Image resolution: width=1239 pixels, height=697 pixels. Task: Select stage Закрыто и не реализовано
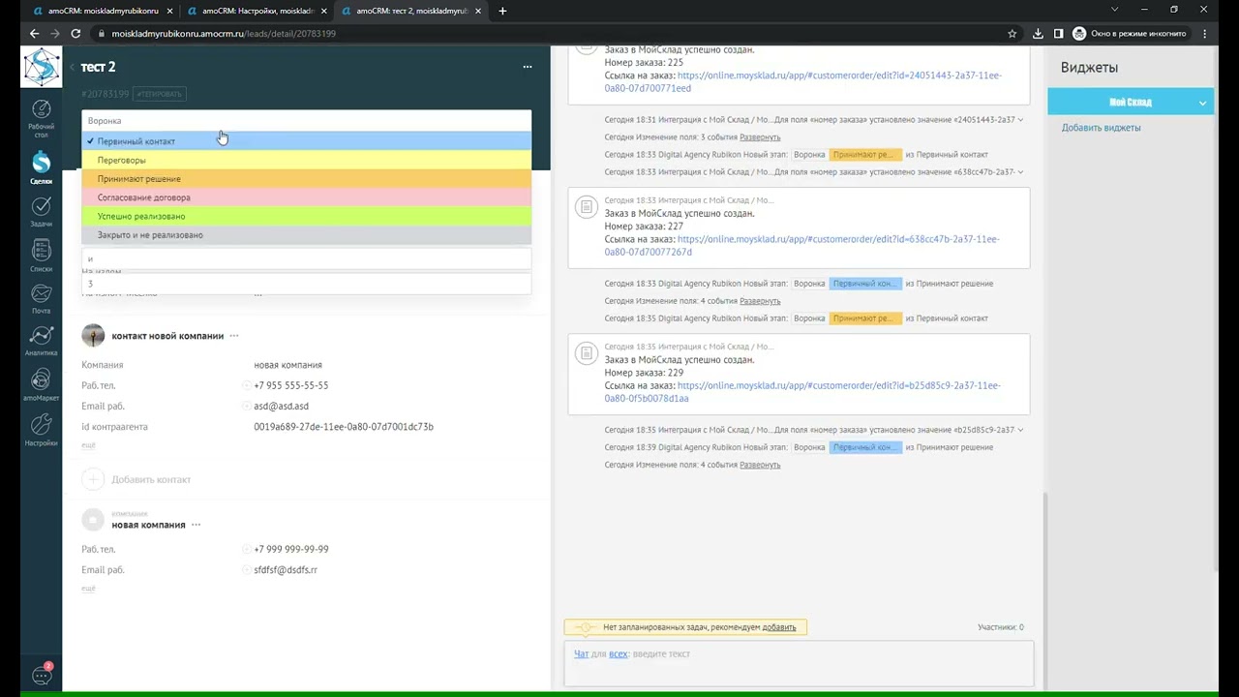point(307,235)
